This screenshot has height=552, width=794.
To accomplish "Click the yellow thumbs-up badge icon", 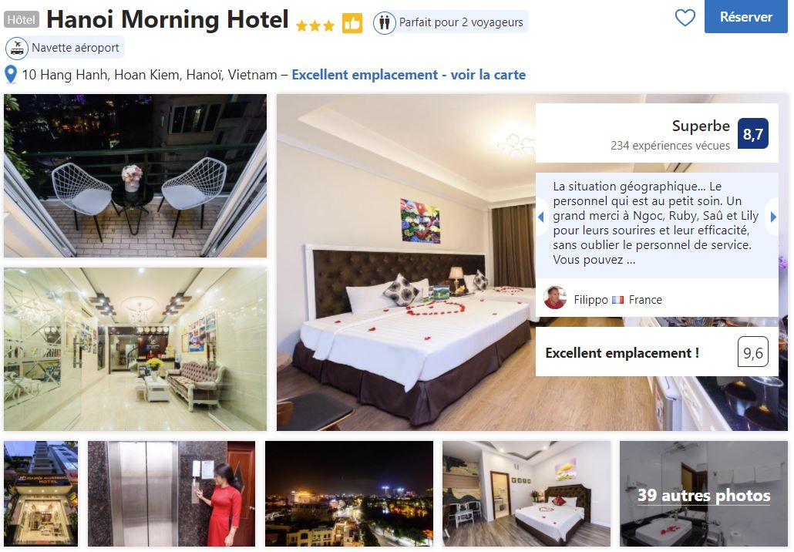I will tap(352, 23).
